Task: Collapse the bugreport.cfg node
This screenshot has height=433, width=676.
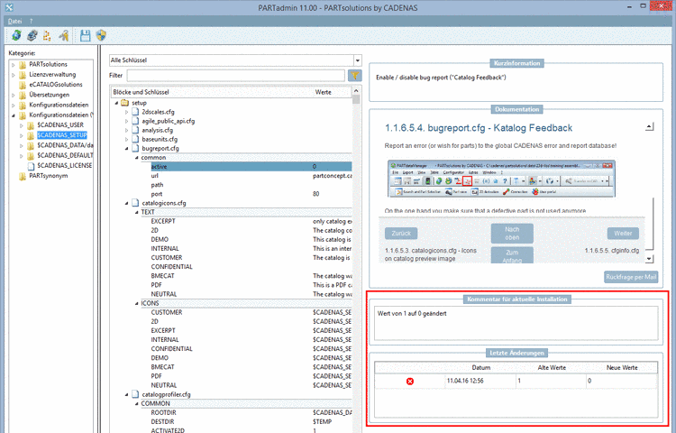Action: tap(127, 148)
